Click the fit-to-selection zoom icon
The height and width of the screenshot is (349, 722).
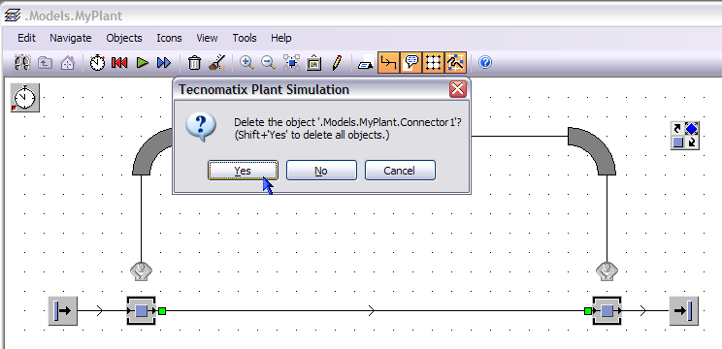[x=291, y=63]
